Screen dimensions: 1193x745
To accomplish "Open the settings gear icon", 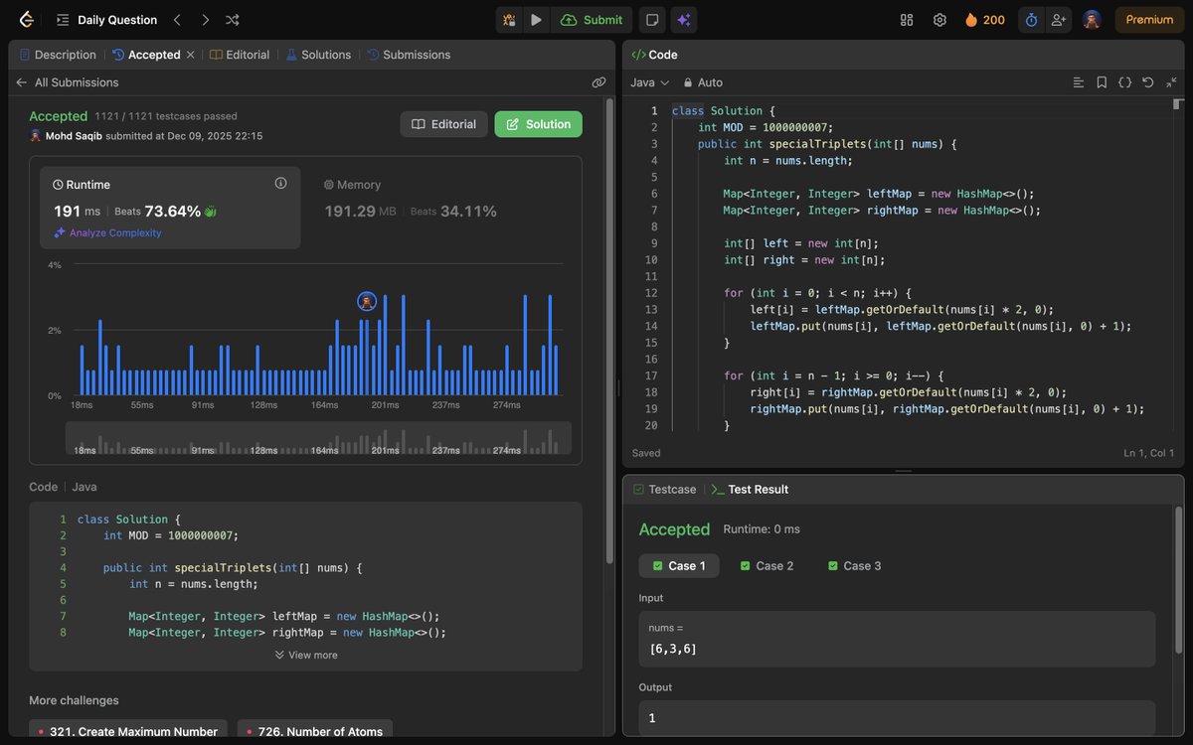I will [x=939, y=20].
